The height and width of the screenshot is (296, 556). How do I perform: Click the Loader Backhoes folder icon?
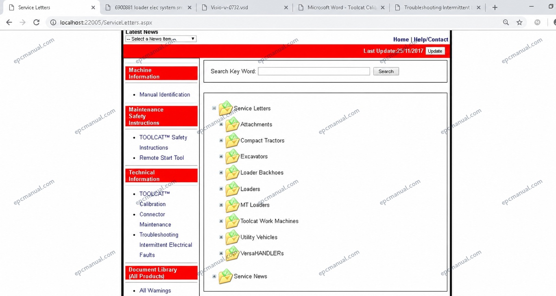tap(232, 173)
